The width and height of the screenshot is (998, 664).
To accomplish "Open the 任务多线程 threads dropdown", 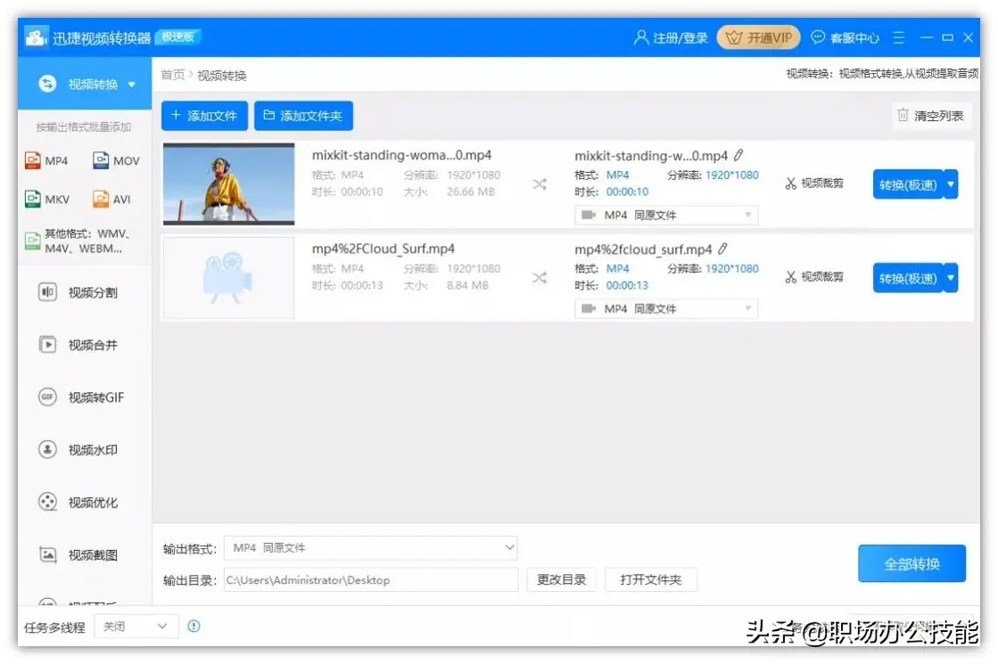I will pyautogui.click(x=135, y=627).
